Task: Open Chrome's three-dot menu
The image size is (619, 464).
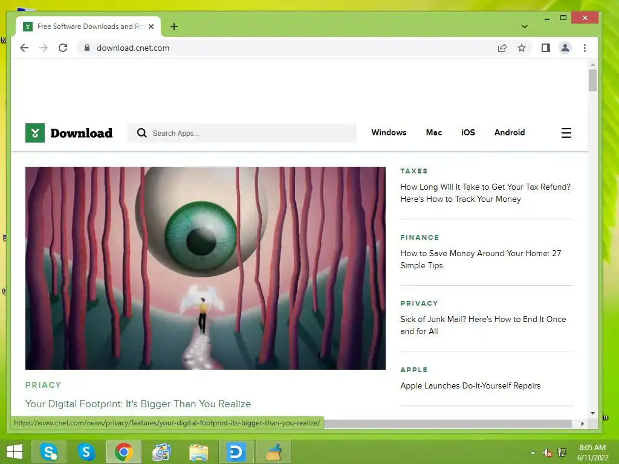Action: 585,48
